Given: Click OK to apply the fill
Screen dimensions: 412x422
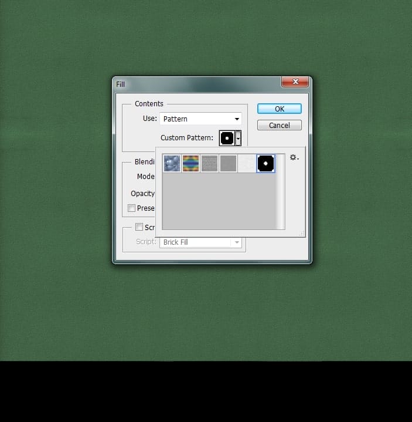Looking at the screenshot, I should 280,109.
